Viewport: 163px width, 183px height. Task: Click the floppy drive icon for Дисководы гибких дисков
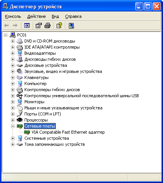(20, 59)
